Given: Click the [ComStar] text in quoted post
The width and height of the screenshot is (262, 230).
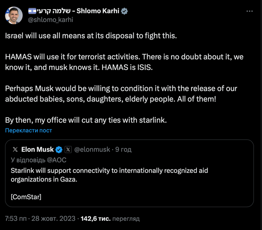Looking at the screenshot, I should tap(26, 197).
